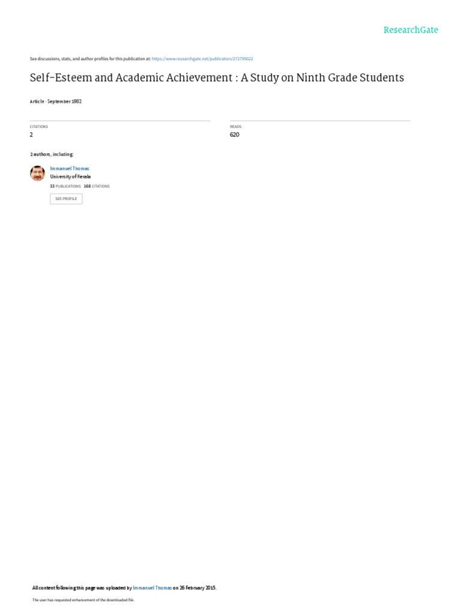Click the 'All content following this page' text
Screen dimensions: 461x615
coord(82,588)
